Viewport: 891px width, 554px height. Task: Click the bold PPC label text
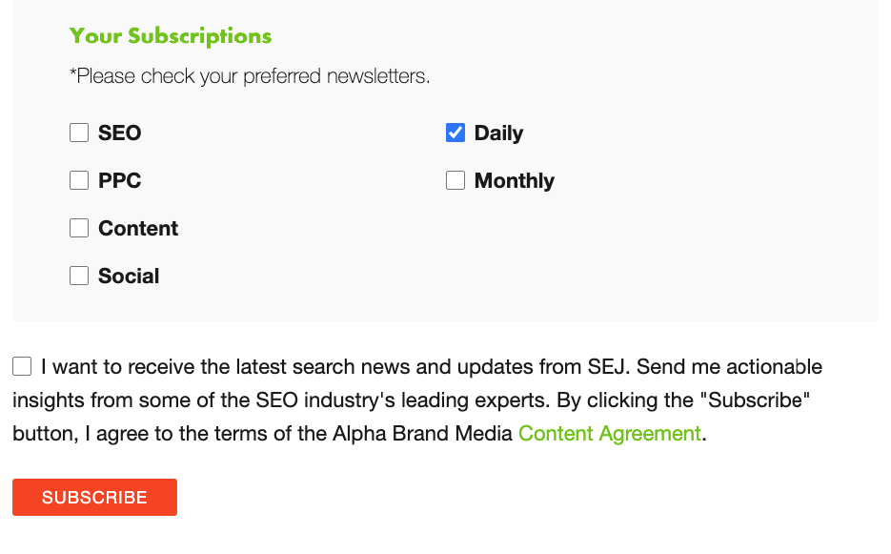pyautogui.click(x=119, y=181)
